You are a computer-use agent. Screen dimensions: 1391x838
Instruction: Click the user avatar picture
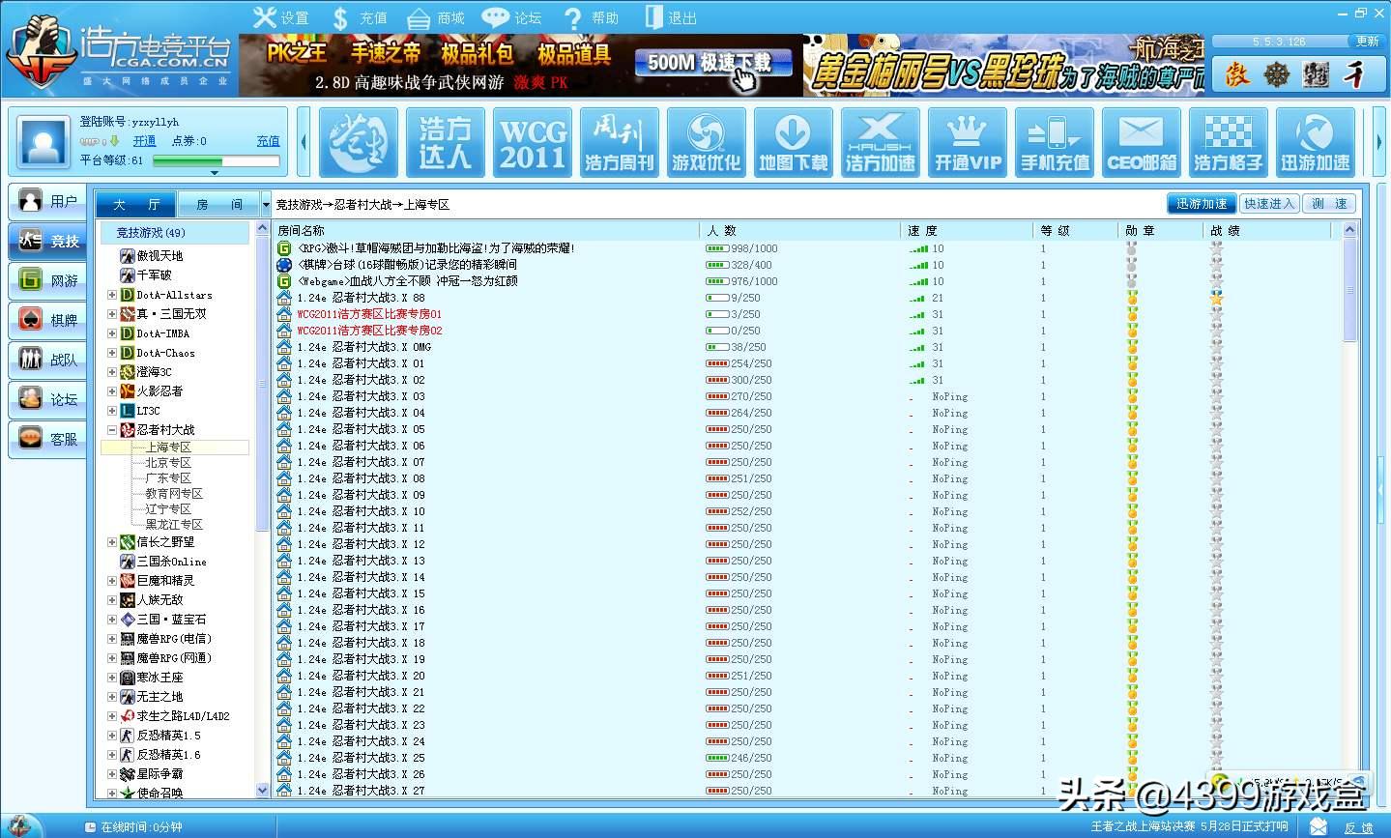[x=44, y=143]
